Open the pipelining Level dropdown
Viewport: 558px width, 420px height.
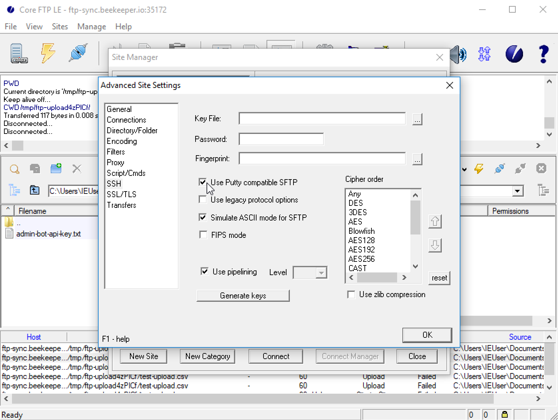(x=321, y=273)
